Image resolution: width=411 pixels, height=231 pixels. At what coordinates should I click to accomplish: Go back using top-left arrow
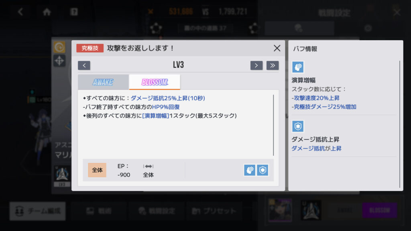click(x=20, y=12)
